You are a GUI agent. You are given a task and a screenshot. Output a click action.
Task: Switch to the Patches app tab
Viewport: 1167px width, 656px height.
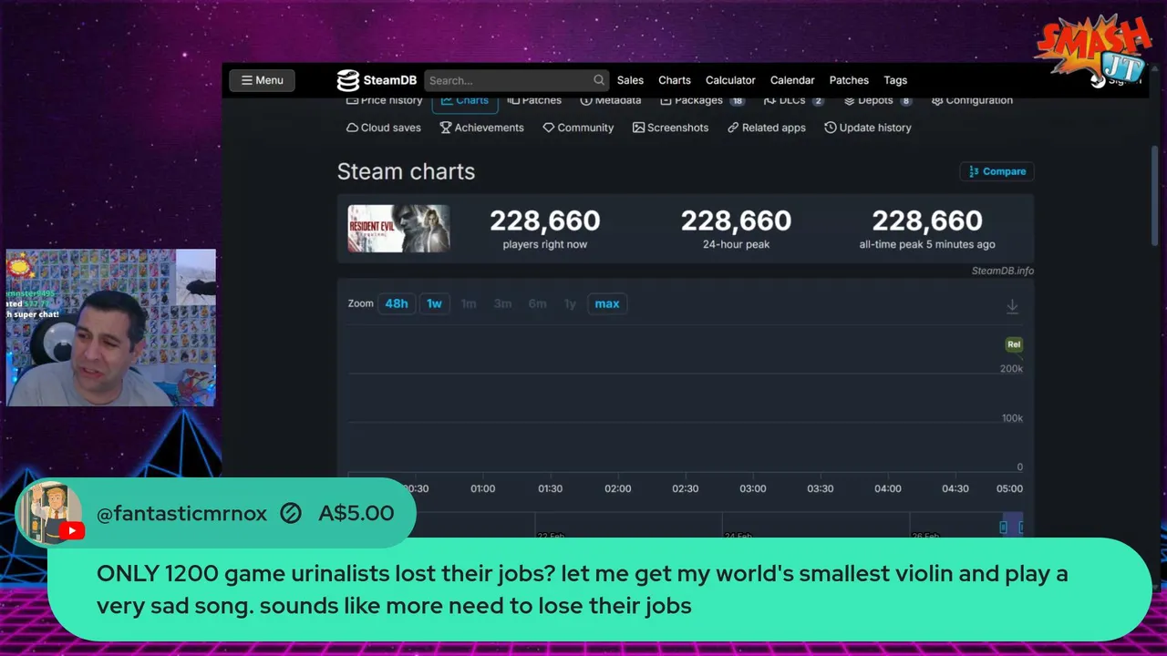click(x=534, y=101)
